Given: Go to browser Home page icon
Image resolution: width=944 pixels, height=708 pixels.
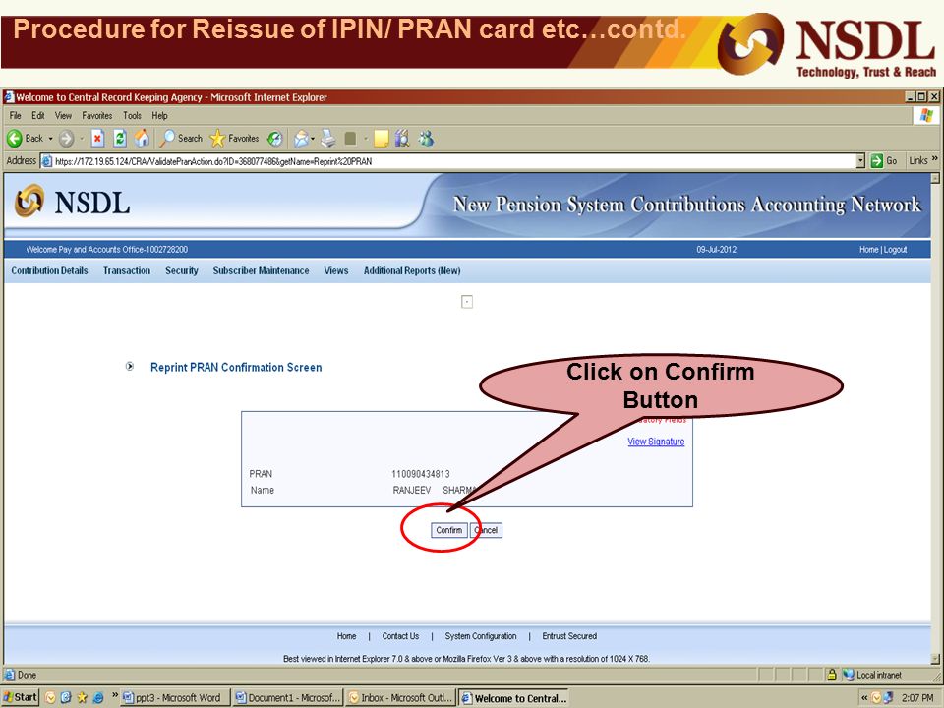Looking at the screenshot, I should [142, 139].
